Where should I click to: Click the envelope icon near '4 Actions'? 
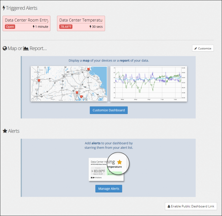coord(91,178)
